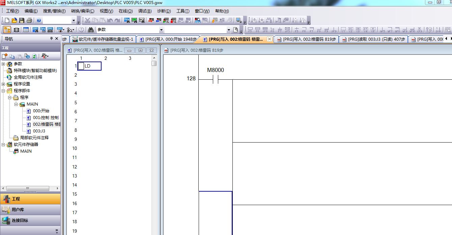Click the Read from PLC icon
This screenshot has height=235, width=452.
coord(158,21)
